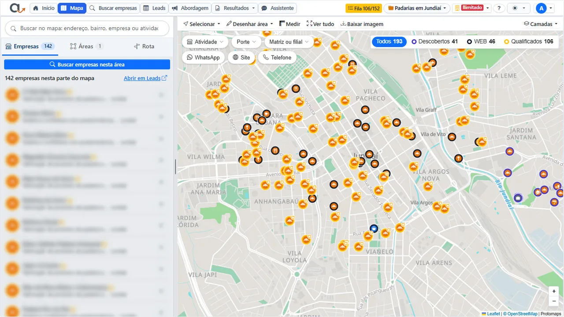Viewport: 564px width, 317px height.
Task: Open the Resultados menu
Action: 235,8
